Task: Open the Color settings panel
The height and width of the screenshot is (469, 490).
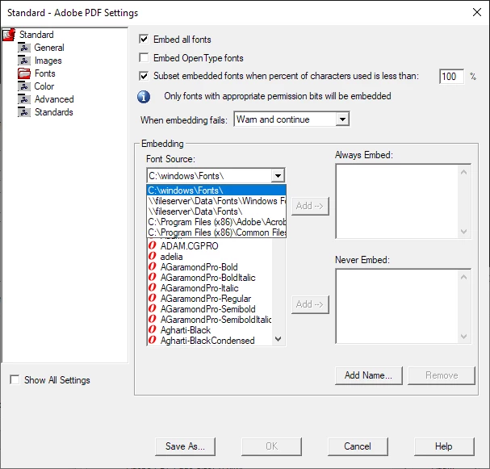Action: coord(44,86)
